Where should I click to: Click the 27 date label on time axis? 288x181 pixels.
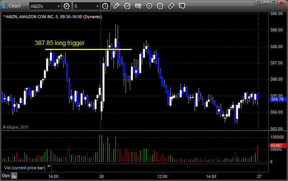(x=259, y=176)
